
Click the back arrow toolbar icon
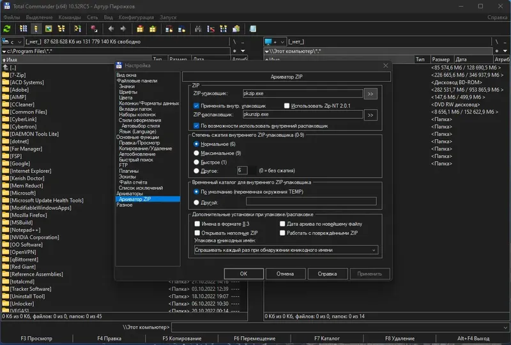(111, 29)
